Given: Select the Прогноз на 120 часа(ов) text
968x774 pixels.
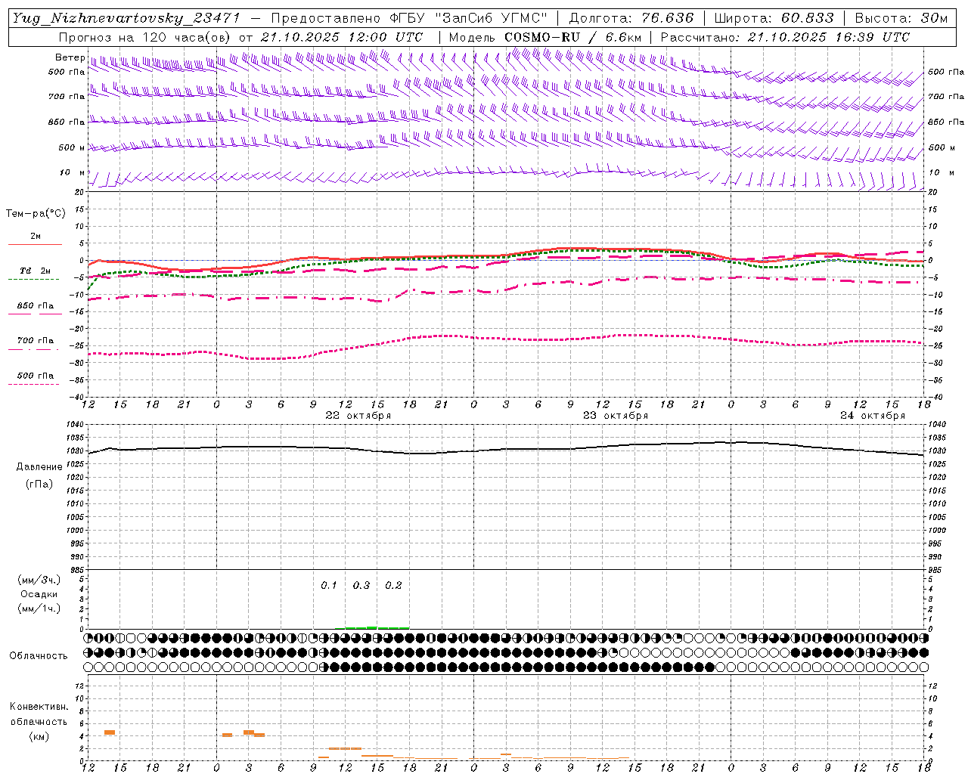Looking at the screenshot, I should pos(146,37).
